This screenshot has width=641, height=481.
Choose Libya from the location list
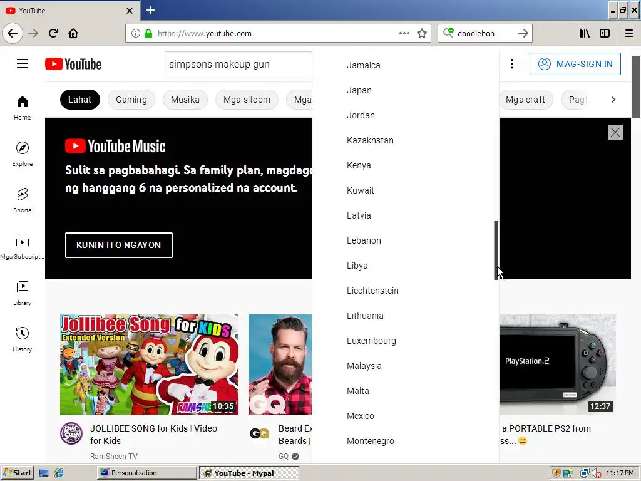tap(406, 266)
